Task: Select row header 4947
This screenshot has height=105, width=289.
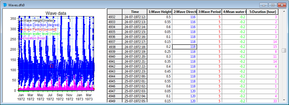Action: coord(115,91)
